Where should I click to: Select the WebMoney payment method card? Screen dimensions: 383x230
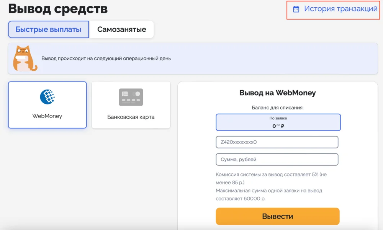[47, 105]
